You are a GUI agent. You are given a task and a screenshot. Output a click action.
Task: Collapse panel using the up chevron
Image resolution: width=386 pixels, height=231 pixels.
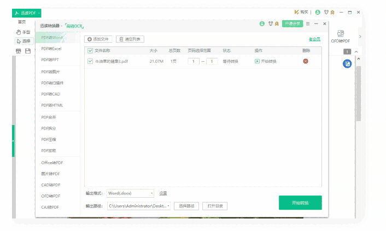tap(356, 52)
